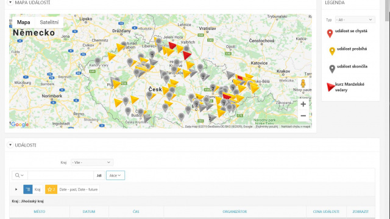This screenshot has height=219, width=390.
Task: Click the report search input field
Action: 60,175
